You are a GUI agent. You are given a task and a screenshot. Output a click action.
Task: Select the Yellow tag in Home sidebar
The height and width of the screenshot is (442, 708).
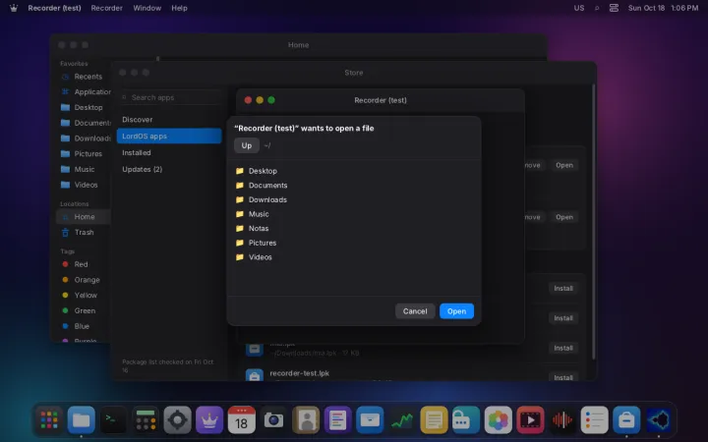84,296
